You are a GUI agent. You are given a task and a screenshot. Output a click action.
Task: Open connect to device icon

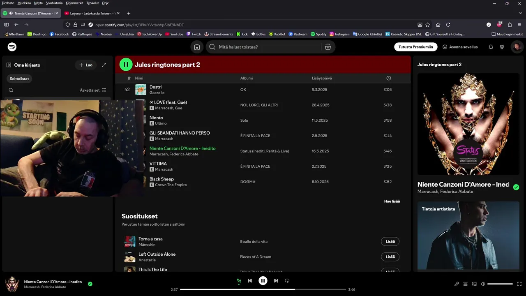pos(474,284)
